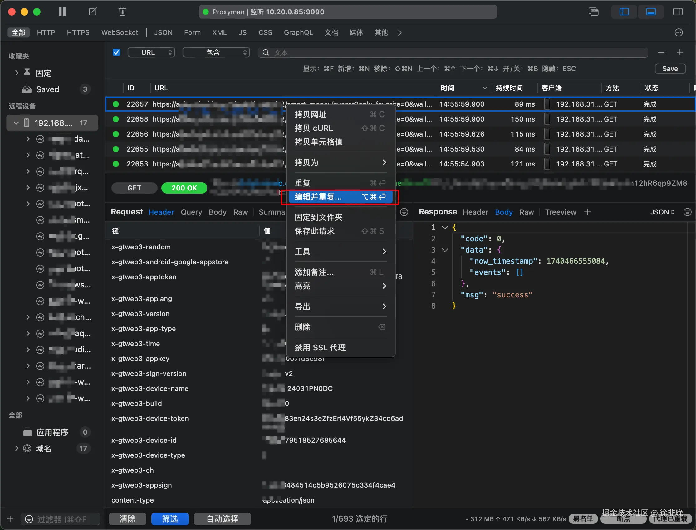Viewport: 696px width, 530px height.
Task: Toggle the left sidebar panel icon
Action: pos(624,12)
